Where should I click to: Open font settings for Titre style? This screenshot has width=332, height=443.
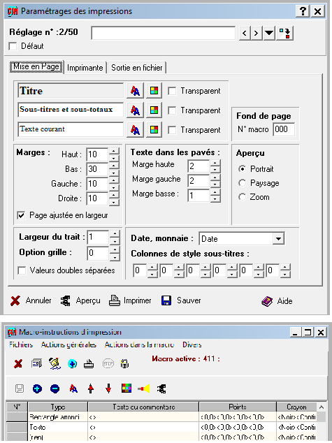click(136, 91)
